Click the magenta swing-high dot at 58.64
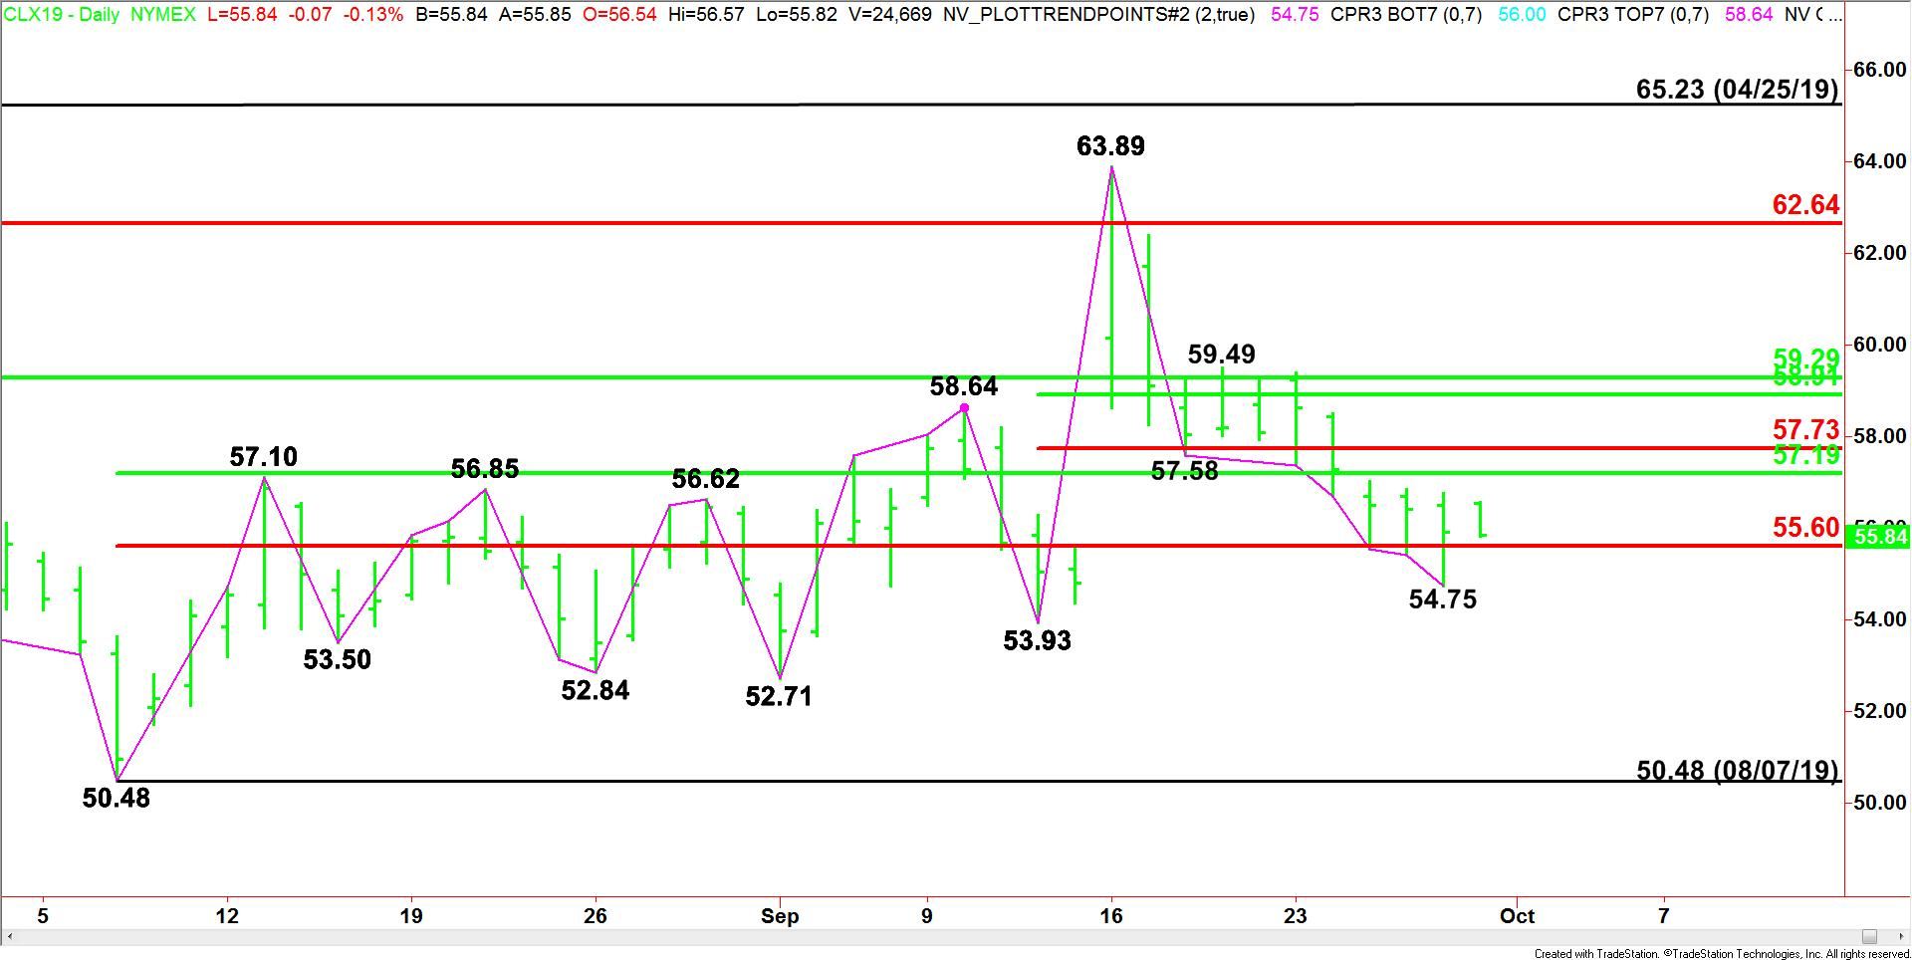1912x960 pixels. point(964,408)
